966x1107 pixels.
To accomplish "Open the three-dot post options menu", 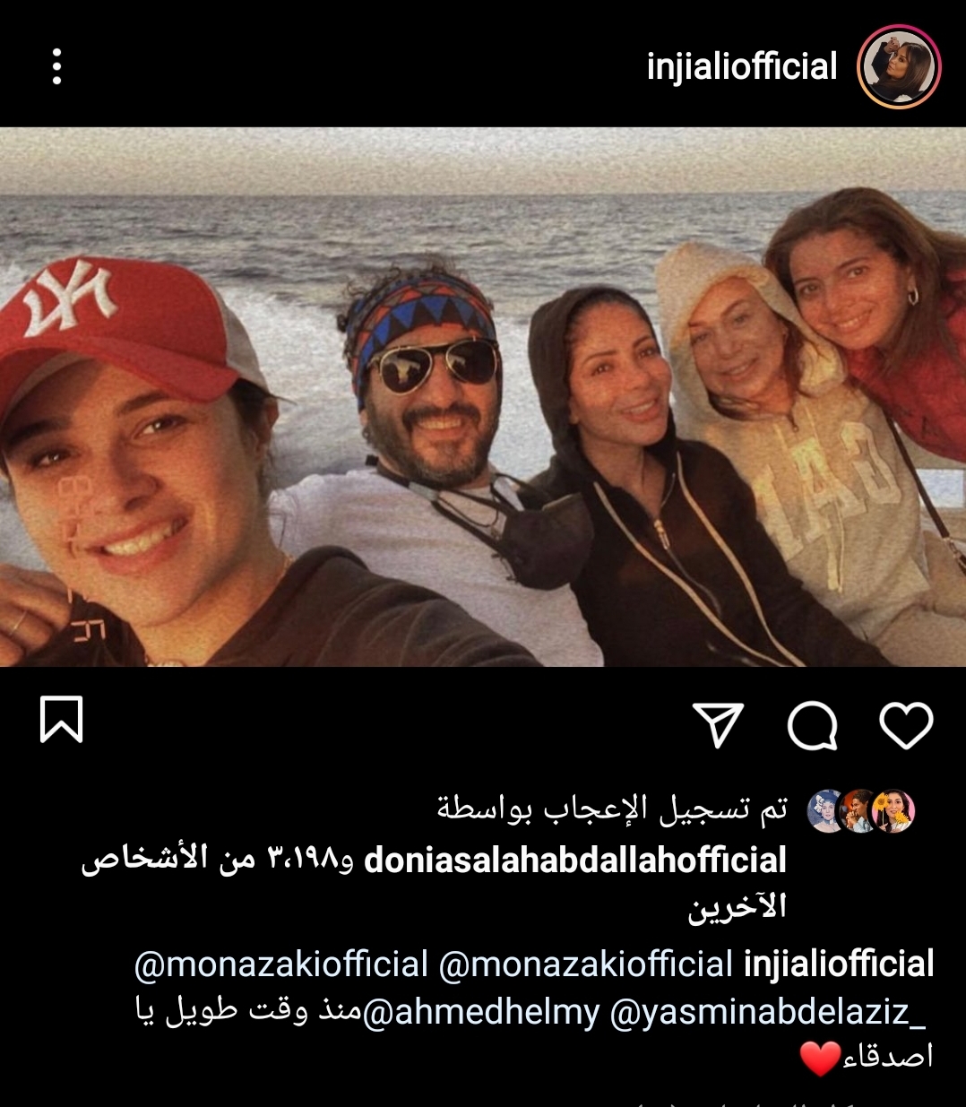I will click(x=56, y=67).
